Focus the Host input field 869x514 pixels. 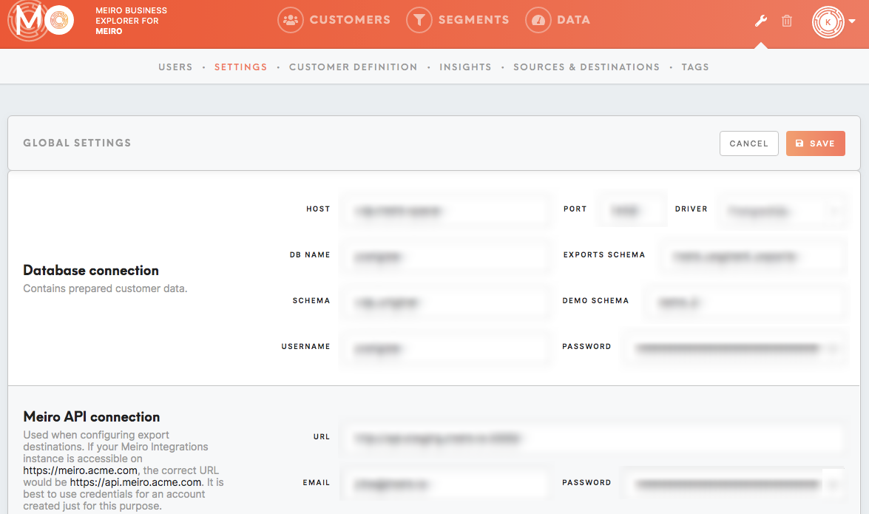click(x=445, y=211)
